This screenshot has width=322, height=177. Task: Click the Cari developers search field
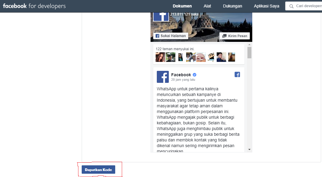coord(304,6)
